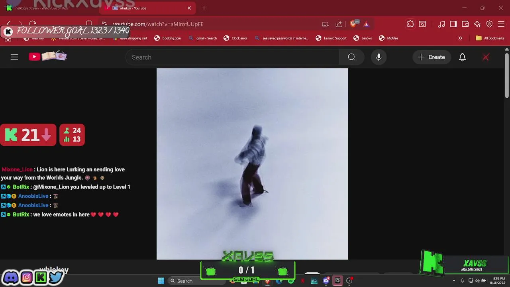Open the YouTube hamburger guide menu

click(x=14, y=57)
